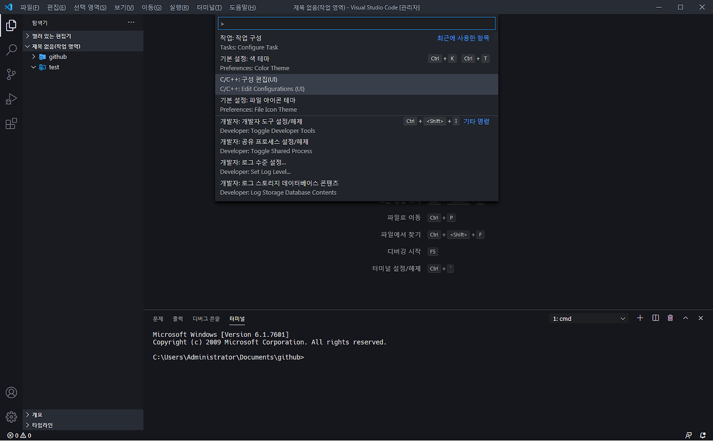Switch to the 터미널 panel tab
The width and height of the screenshot is (713, 441).
pos(237,318)
